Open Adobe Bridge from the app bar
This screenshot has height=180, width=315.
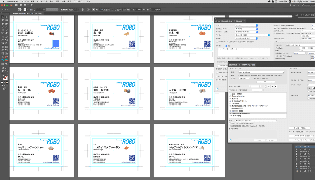pyautogui.click(x=16, y=5)
